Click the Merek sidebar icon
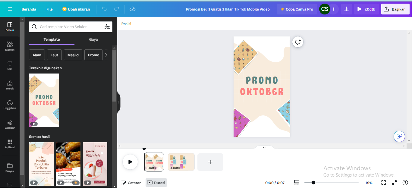Image resolution: width=412 pixels, height=188 pixels. [x=10, y=85]
